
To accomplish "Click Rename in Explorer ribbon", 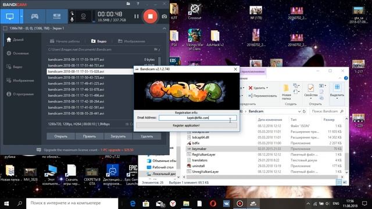I will 262,96.
